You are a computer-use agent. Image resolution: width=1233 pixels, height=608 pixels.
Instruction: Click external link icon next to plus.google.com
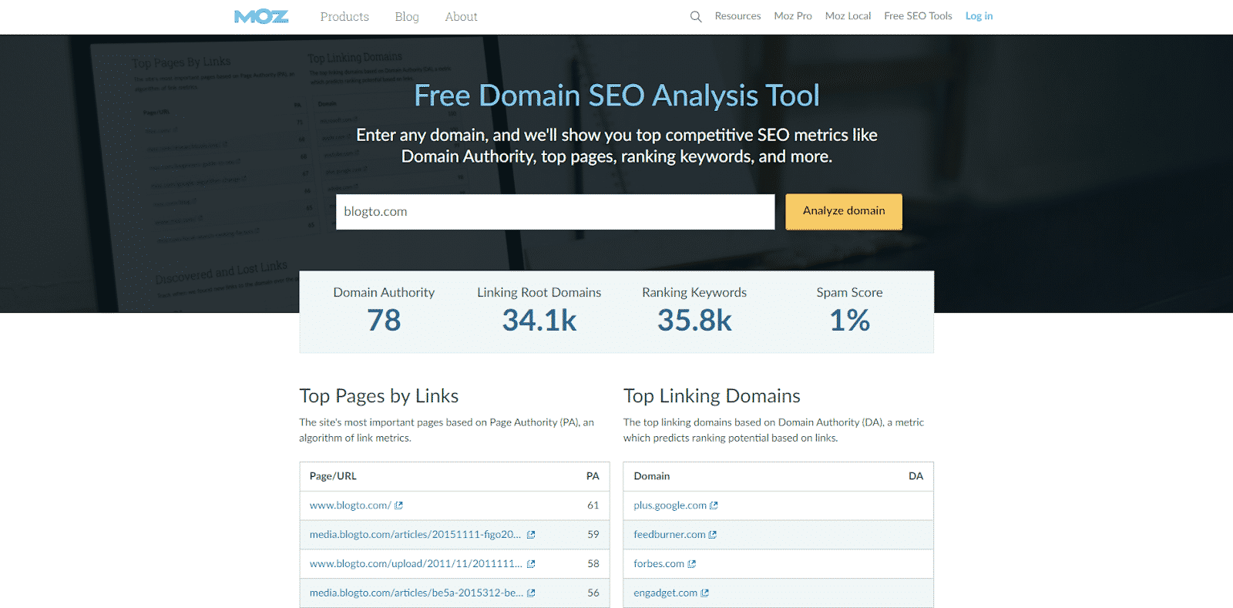(714, 506)
